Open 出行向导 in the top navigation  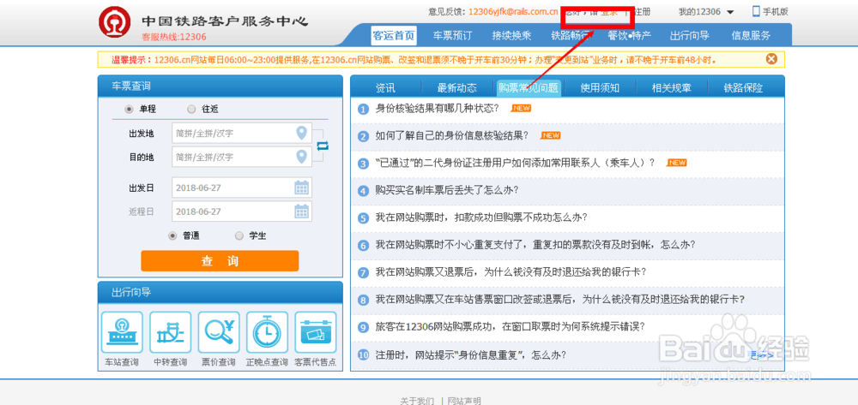[690, 36]
